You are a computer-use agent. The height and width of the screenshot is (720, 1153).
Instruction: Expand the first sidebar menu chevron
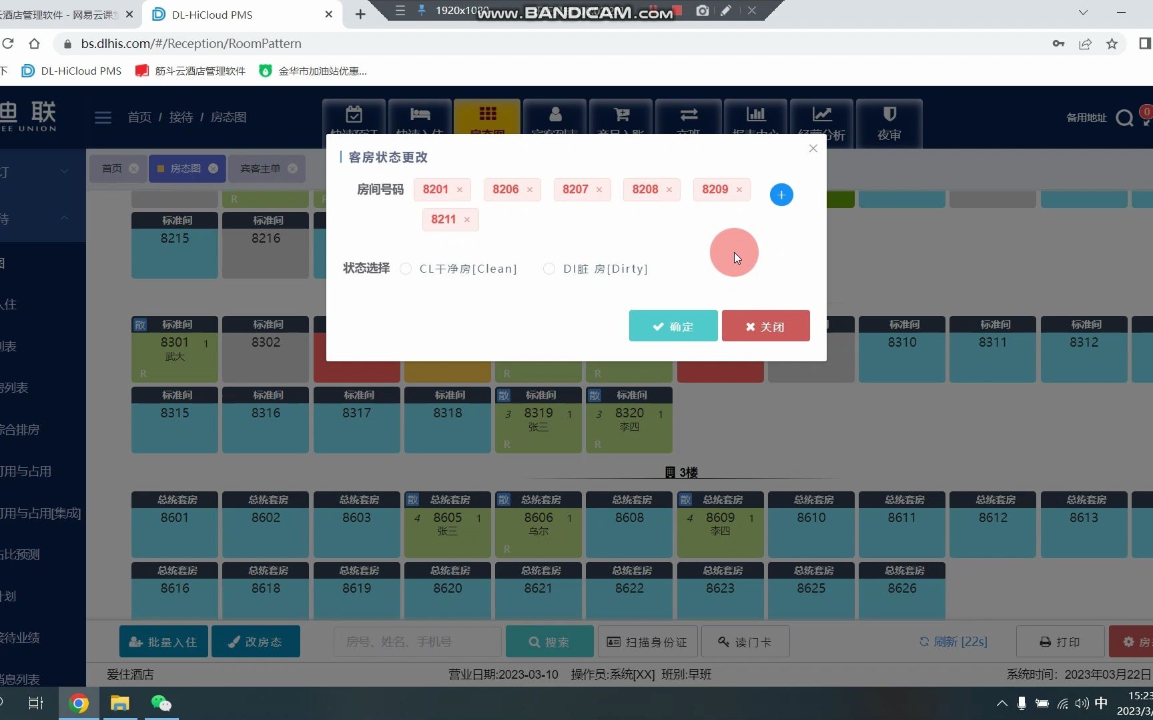pos(64,171)
